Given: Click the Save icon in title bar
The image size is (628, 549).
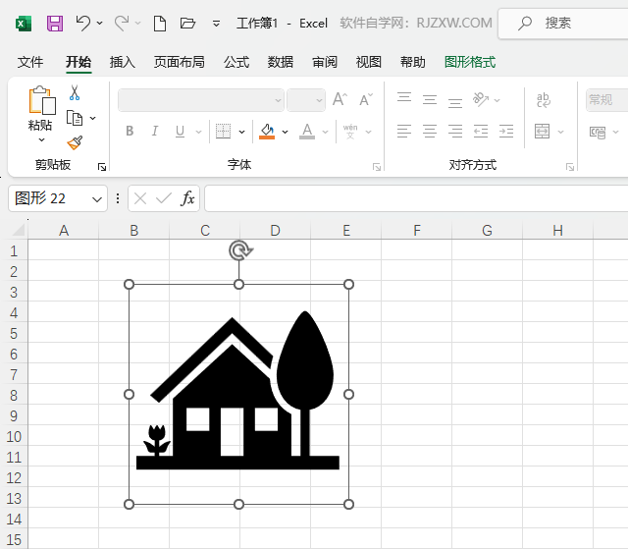Looking at the screenshot, I should (x=55, y=24).
